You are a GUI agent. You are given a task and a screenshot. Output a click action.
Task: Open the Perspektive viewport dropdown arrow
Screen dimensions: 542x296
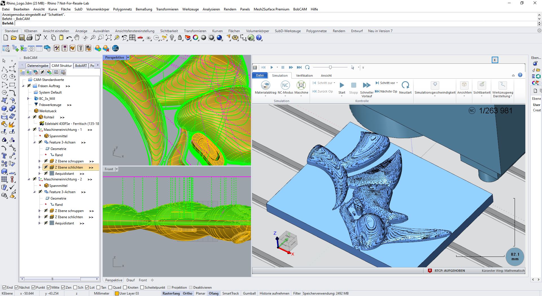(x=128, y=58)
